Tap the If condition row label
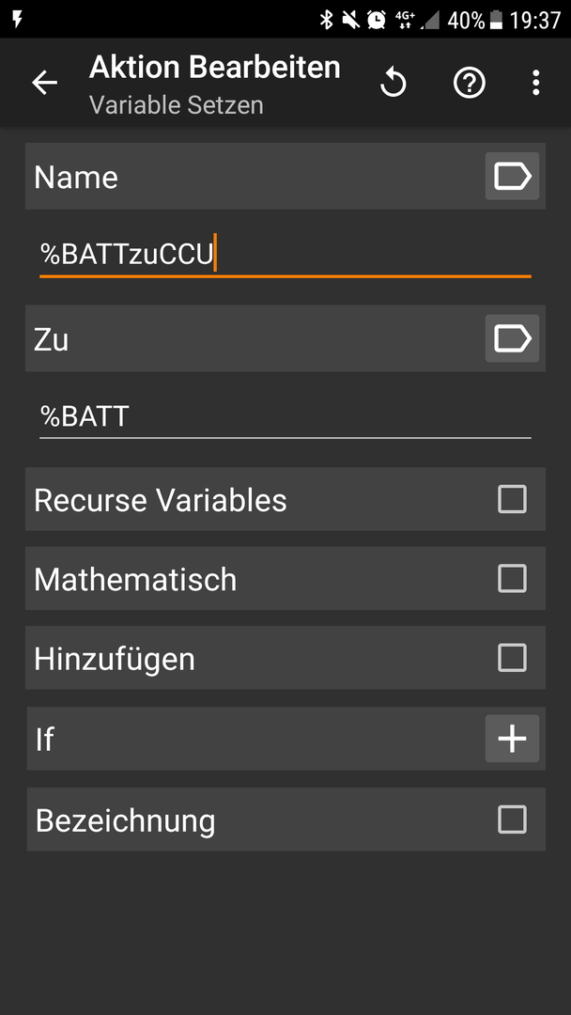Viewport: 571px width, 1015px height. (x=45, y=740)
